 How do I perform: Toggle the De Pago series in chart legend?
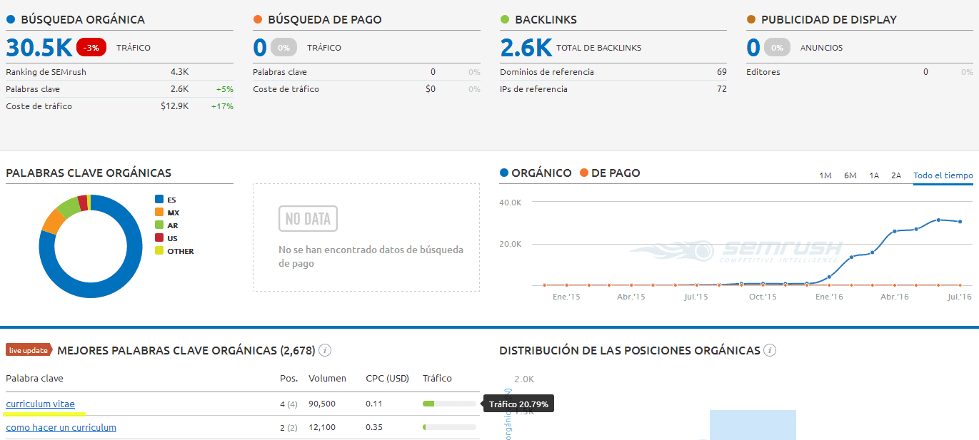click(610, 173)
